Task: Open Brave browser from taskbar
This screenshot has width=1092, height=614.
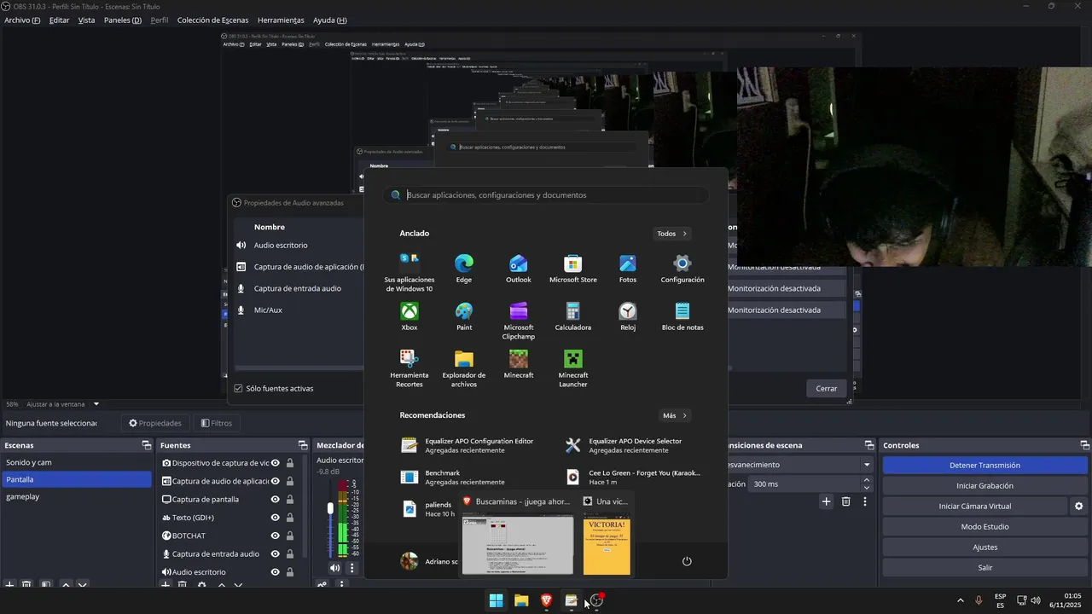Action: pos(546,600)
